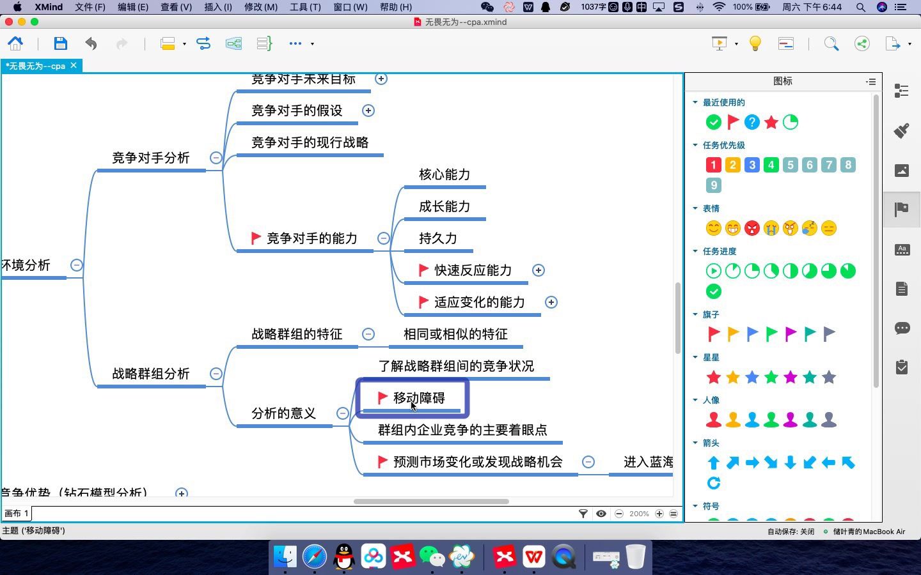Save the mind map with floppy icon
The width and height of the screenshot is (921, 575).
(x=60, y=43)
